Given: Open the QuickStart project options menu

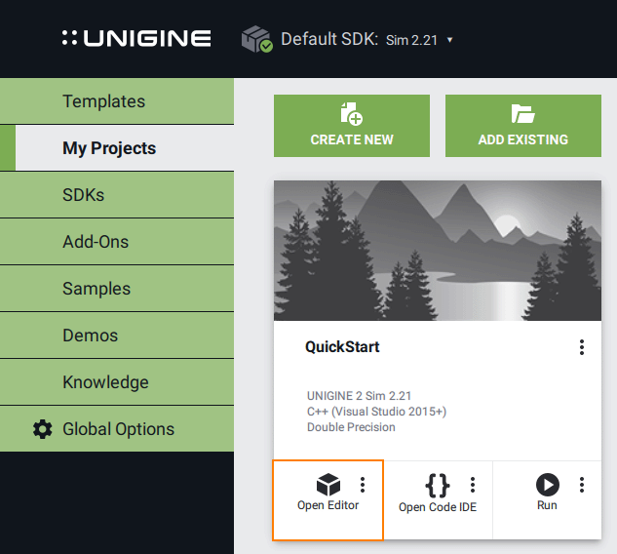Looking at the screenshot, I should (x=582, y=347).
